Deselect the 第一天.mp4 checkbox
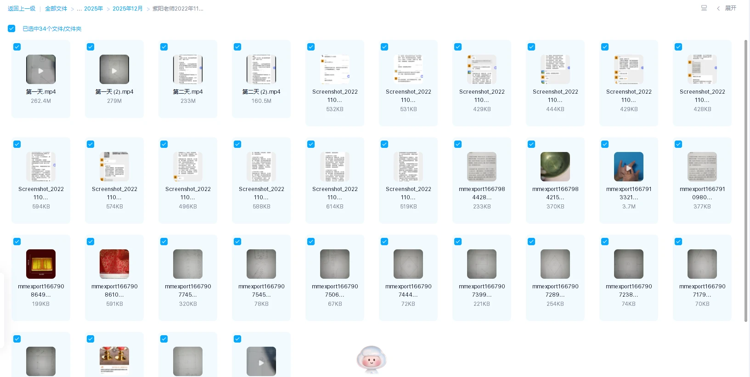The width and height of the screenshot is (750, 377). pos(17,47)
